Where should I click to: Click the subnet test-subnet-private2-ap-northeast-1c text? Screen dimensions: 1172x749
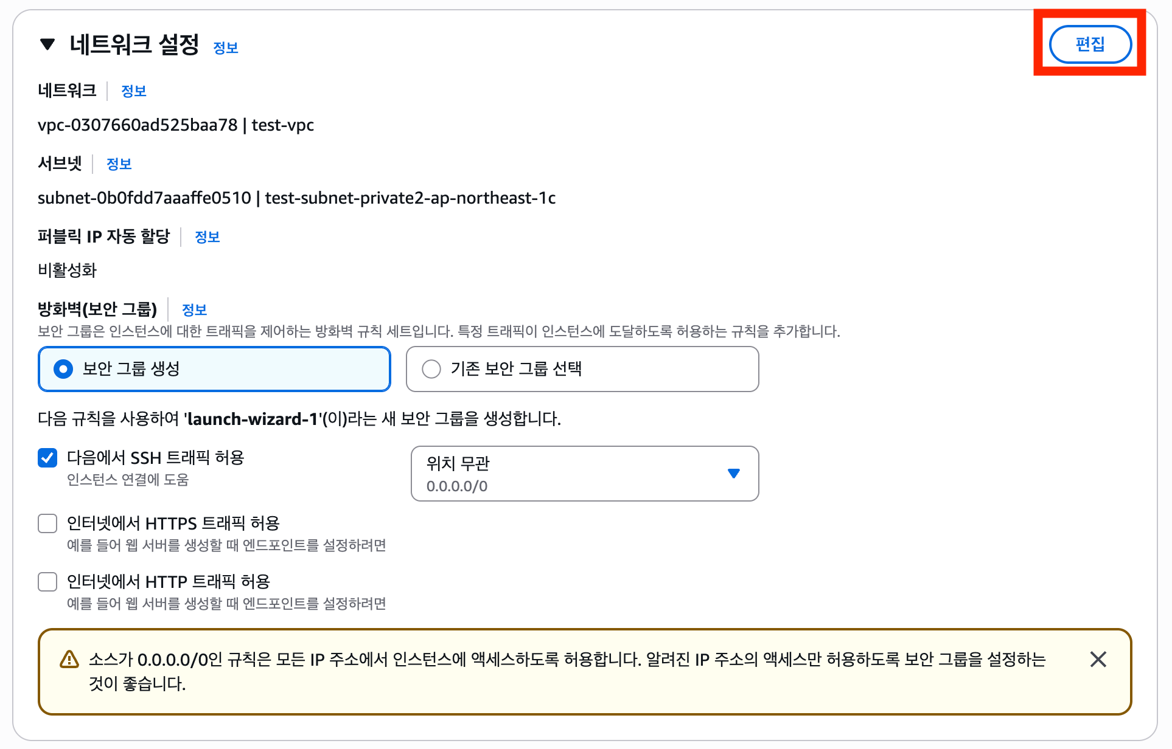pyautogui.click(x=411, y=198)
